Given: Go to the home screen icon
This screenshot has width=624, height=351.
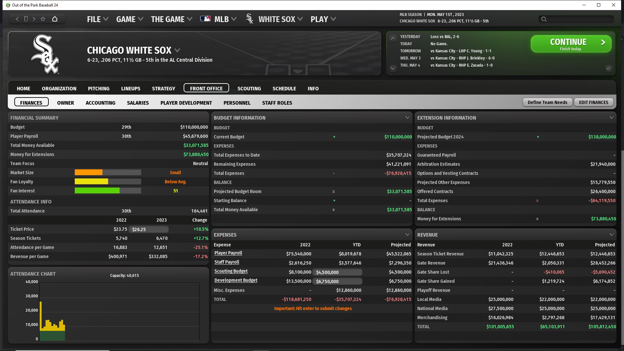Looking at the screenshot, I should pos(55,19).
